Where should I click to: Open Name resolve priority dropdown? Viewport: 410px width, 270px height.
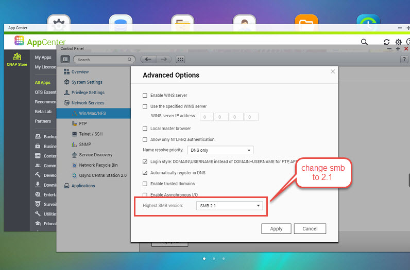pos(220,150)
